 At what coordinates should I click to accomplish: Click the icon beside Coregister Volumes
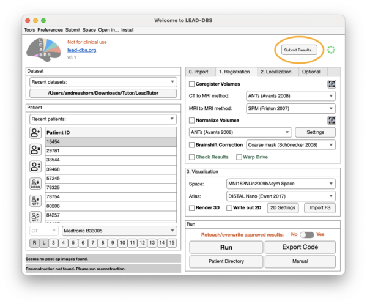332,84
